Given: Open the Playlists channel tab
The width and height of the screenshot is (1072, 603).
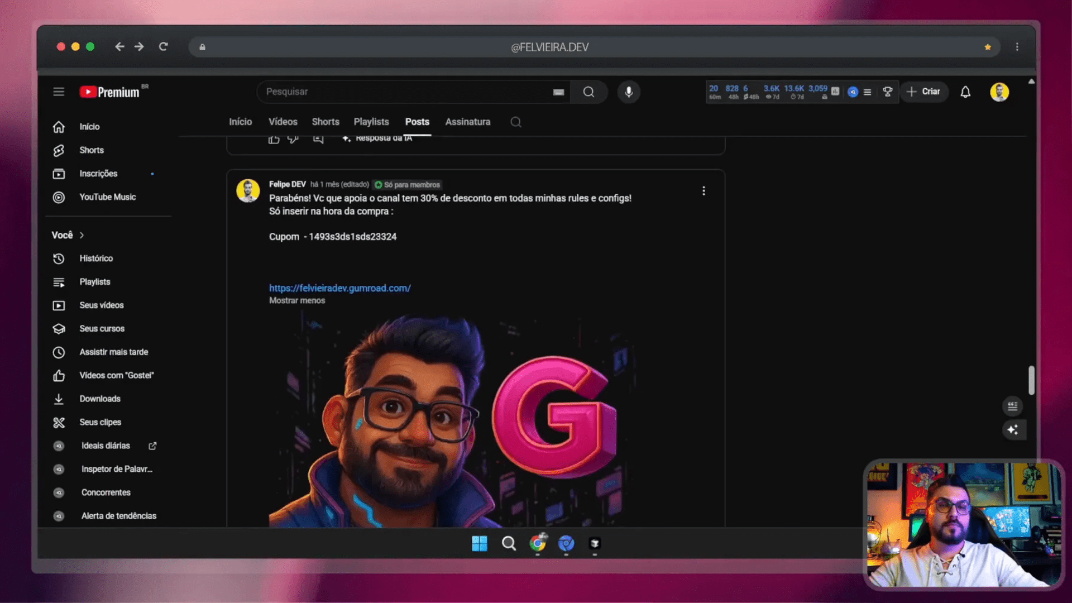Looking at the screenshot, I should click(371, 122).
